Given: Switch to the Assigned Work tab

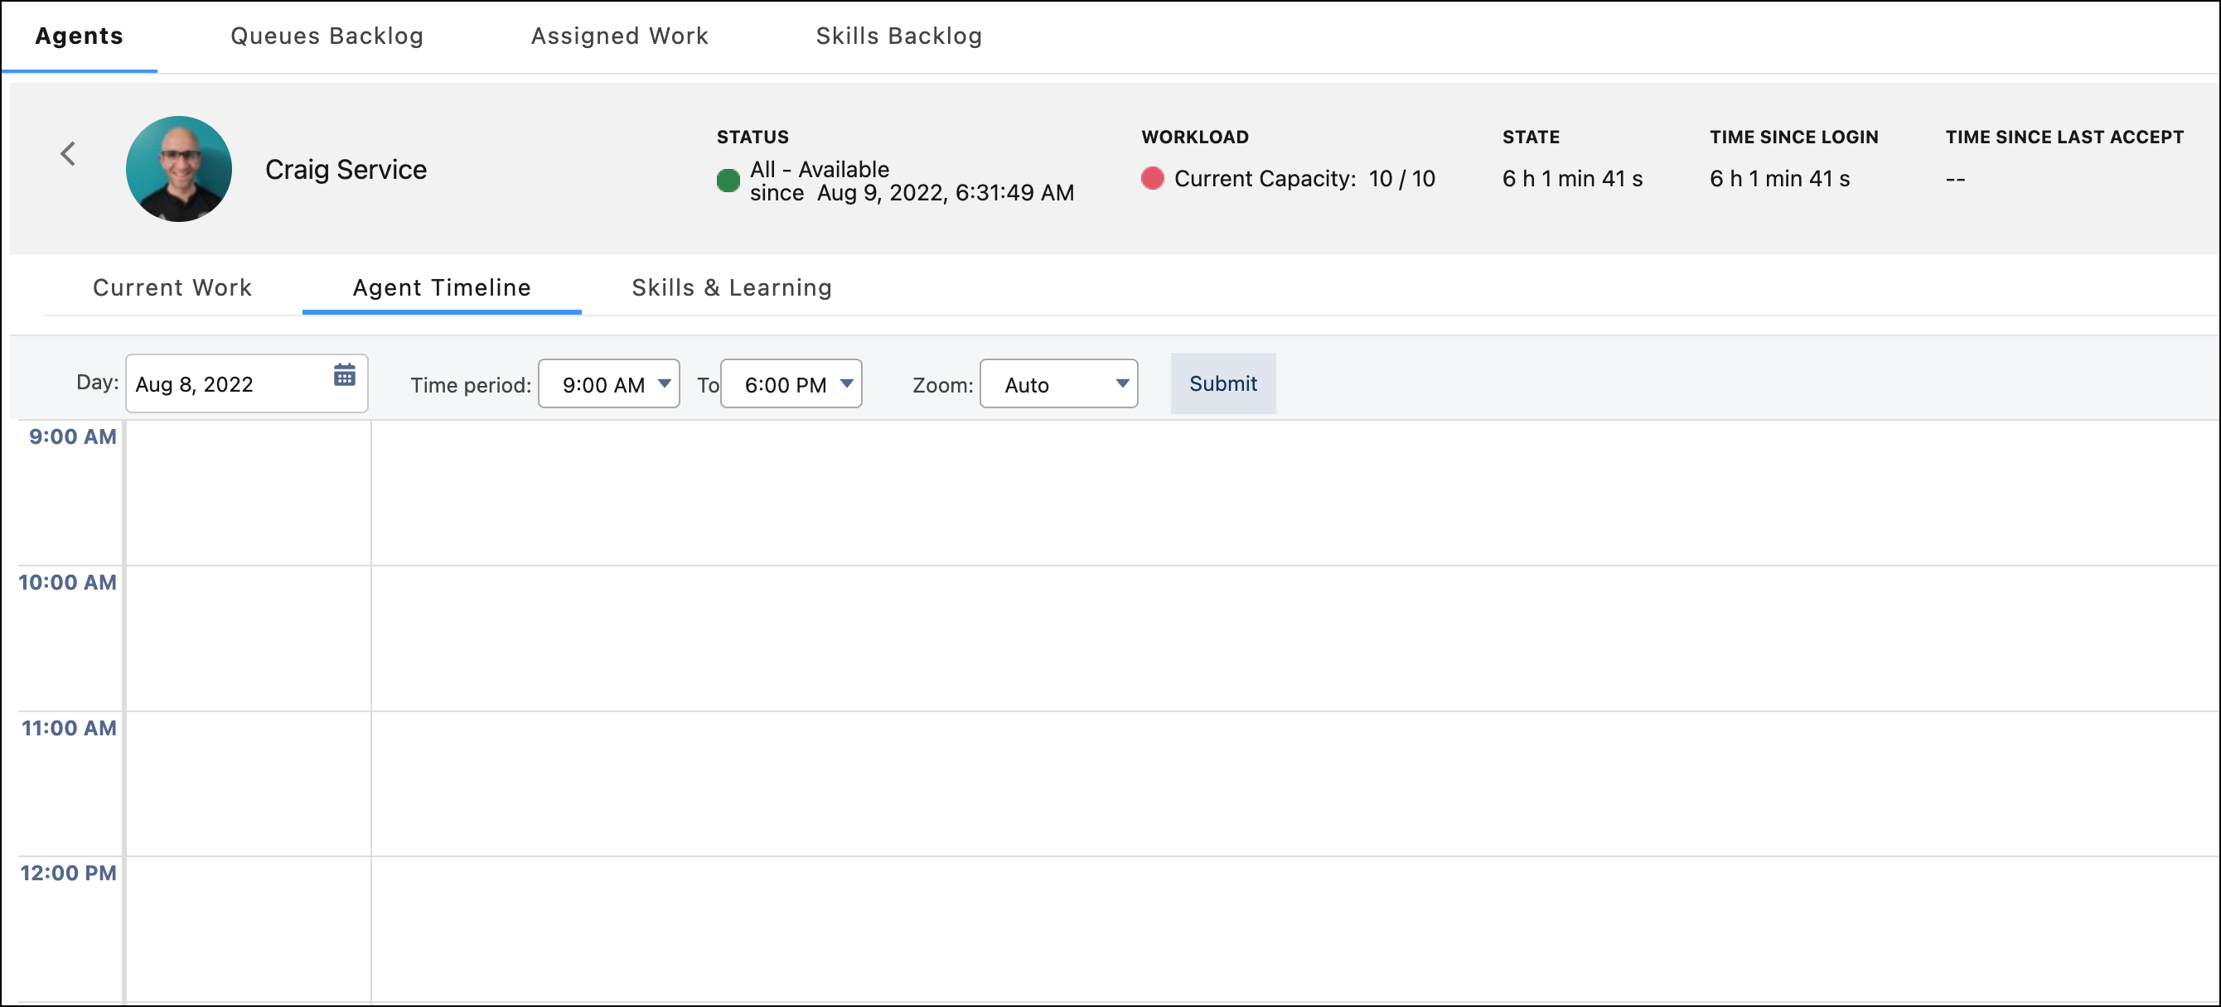Looking at the screenshot, I should (620, 36).
